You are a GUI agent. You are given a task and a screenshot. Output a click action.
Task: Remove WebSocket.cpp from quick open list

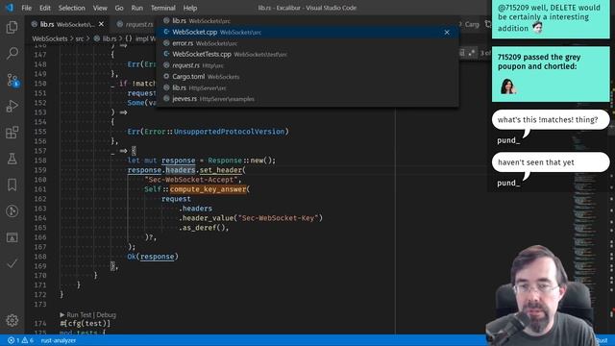coord(447,32)
